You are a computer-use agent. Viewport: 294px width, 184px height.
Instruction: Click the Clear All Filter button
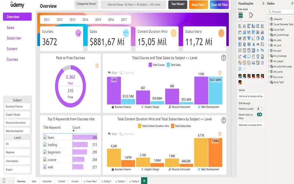pos(219,5)
